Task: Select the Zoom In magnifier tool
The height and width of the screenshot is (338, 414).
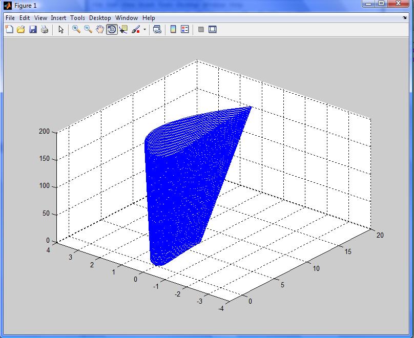Action: tap(76, 30)
